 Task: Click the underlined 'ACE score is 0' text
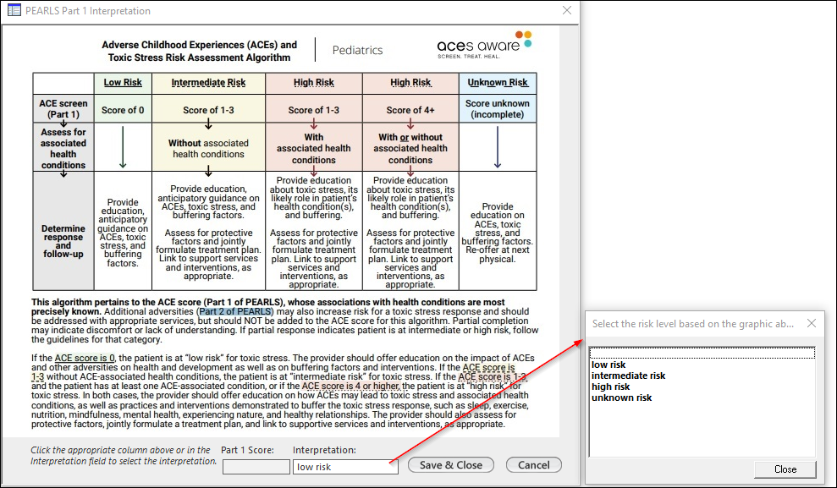(85, 358)
